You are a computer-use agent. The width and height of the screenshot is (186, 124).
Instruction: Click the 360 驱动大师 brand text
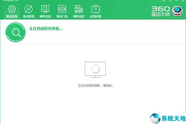(x=161, y=11)
